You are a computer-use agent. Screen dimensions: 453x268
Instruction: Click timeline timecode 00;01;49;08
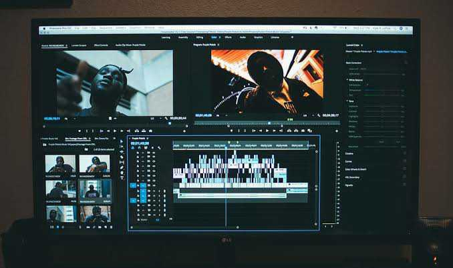(140, 143)
